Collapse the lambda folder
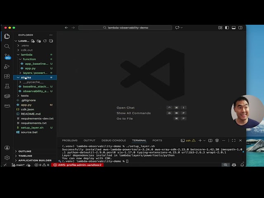Screen dimensions: 264x198 click(x=35, y=54)
